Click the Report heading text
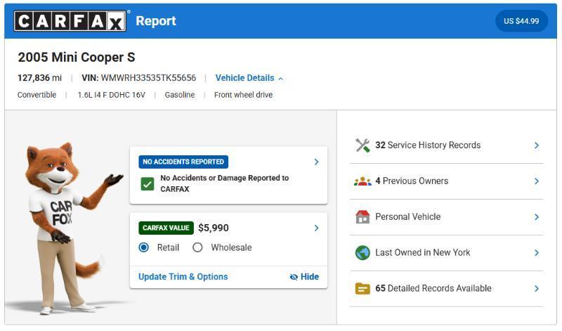This screenshot has width=562, height=331. click(156, 21)
